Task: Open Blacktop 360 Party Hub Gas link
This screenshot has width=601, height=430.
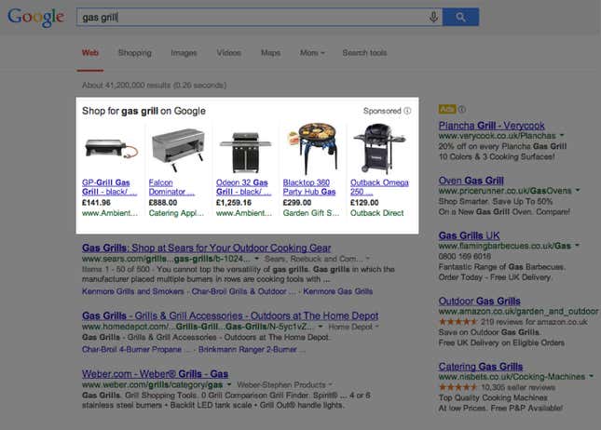Action: tap(309, 187)
